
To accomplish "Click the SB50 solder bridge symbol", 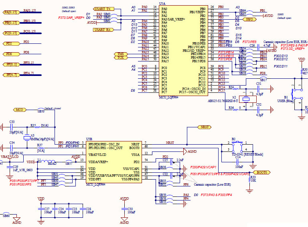I will click(41, 109).
